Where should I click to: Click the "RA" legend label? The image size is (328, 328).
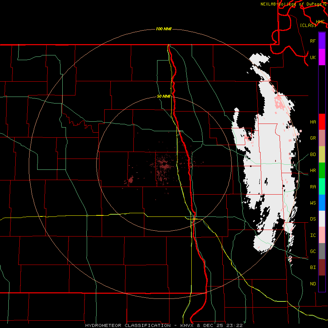click(313, 187)
